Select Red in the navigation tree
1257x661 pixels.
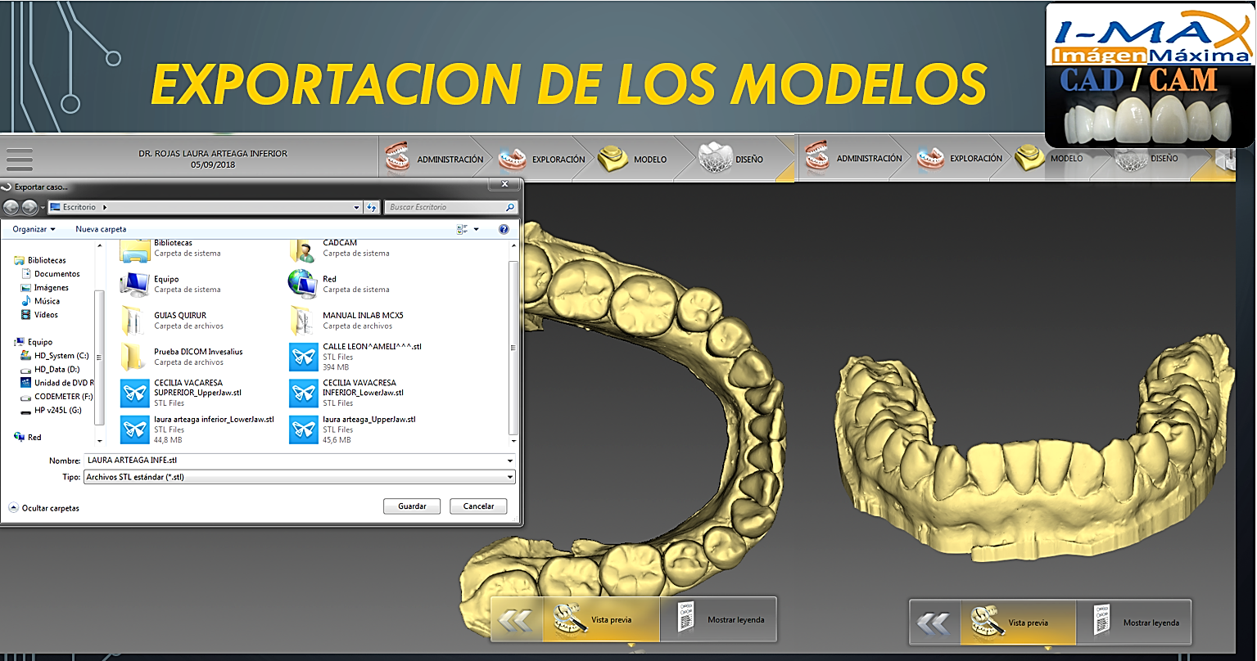coord(28,438)
